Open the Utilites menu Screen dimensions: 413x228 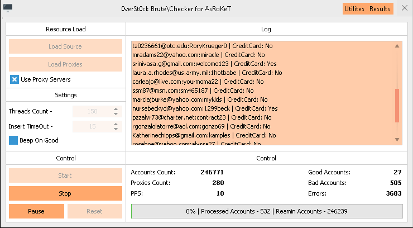(x=354, y=9)
